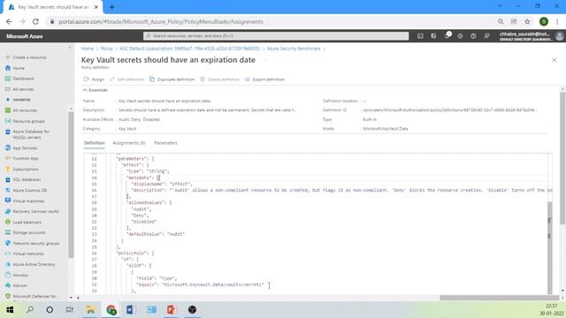
Task: Go to Policy breadcrumb link
Action: [106, 49]
